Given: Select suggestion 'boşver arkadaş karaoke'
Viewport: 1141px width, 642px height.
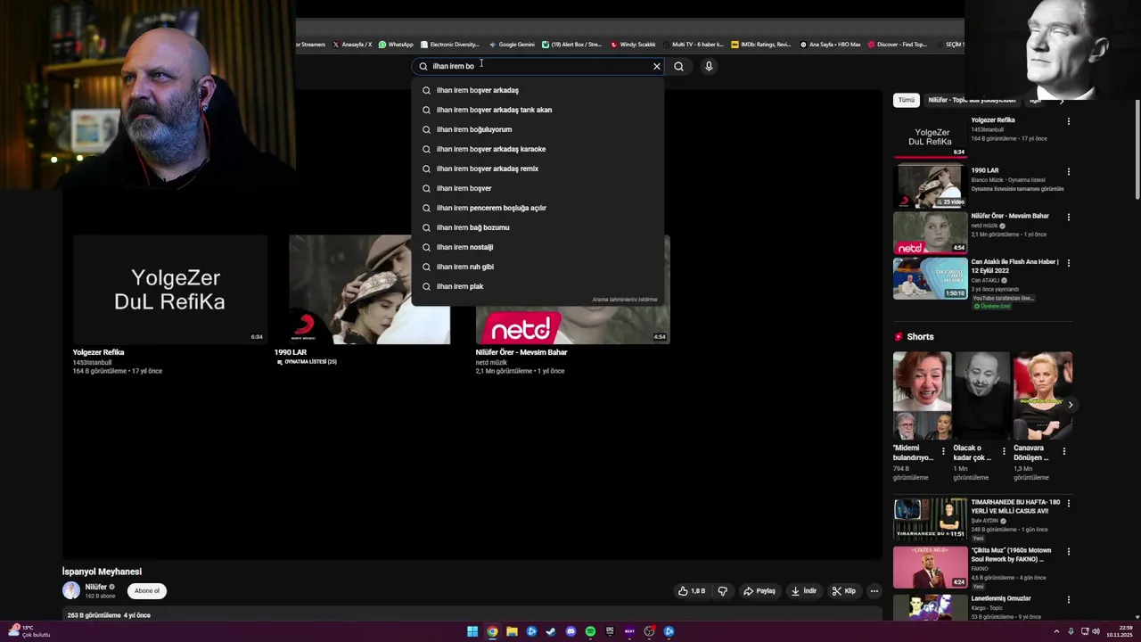Looking at the screenshot, I should point(538,149).
